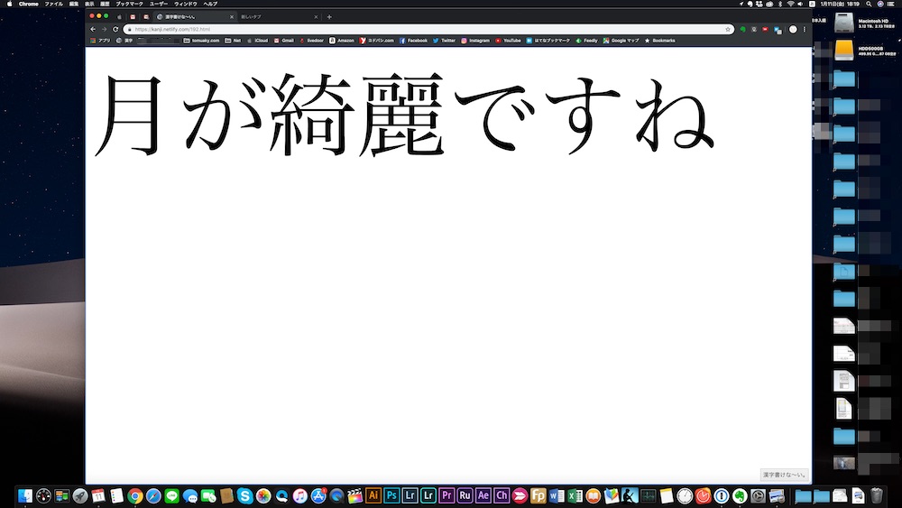Open the Amazon bookmark
This screenshot has width=902, height=508.
(344, 41)
